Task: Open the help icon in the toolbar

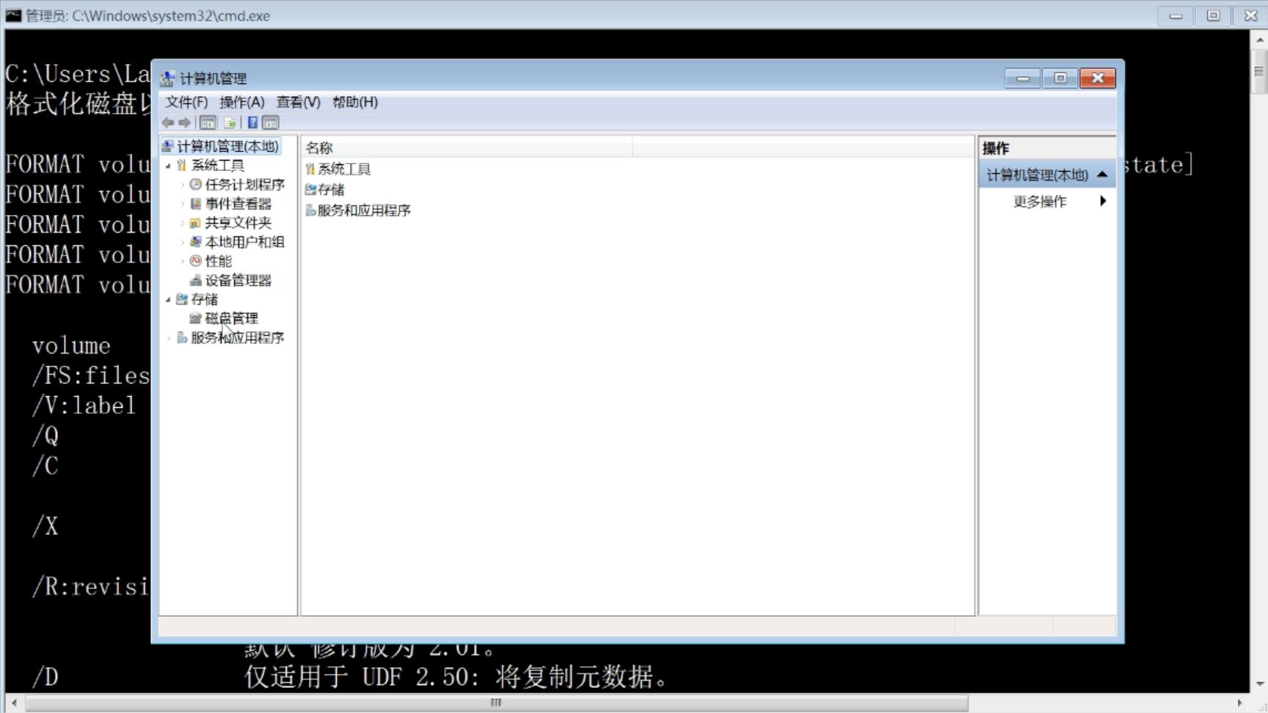Action: click(252, 123)
